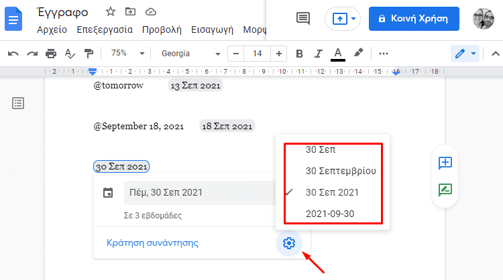Open editing mode pencil dropdown

(465, 54)
